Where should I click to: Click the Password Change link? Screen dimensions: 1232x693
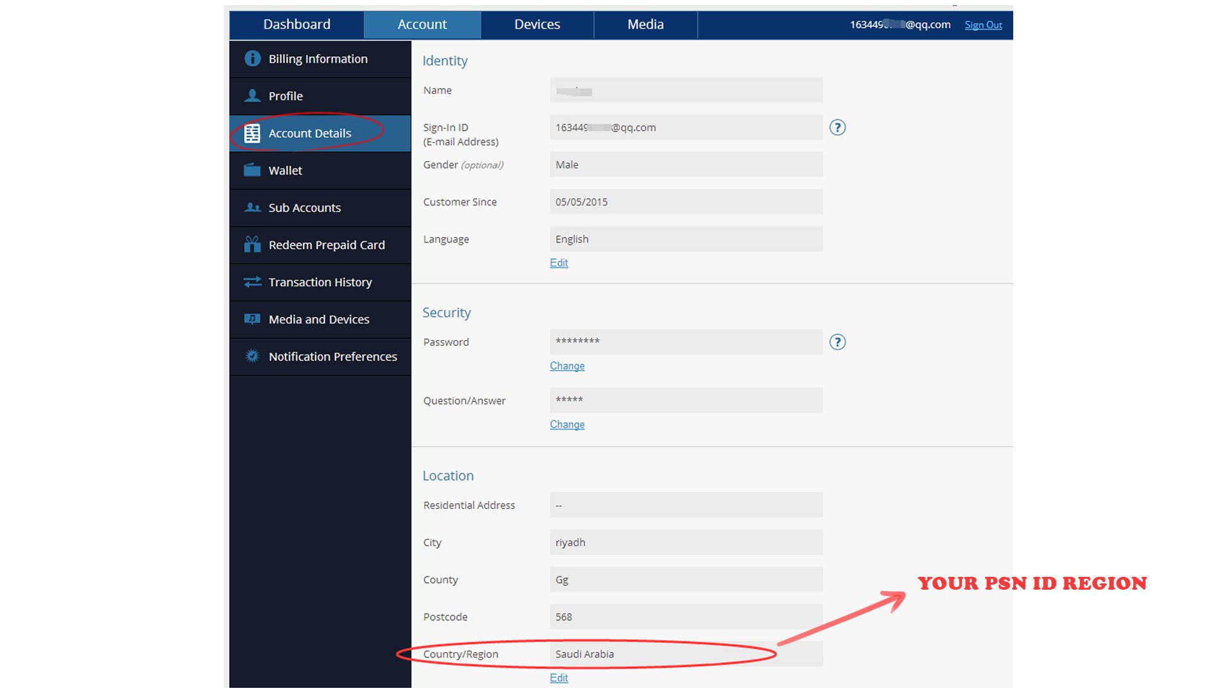tap(567, 366)
